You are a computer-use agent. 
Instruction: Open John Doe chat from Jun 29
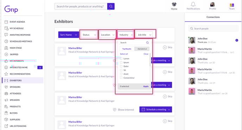(x=213, y=81)
